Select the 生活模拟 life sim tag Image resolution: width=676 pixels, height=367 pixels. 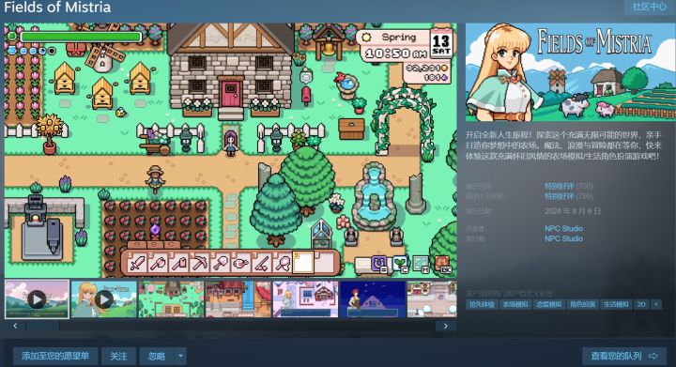pos(616,304)
